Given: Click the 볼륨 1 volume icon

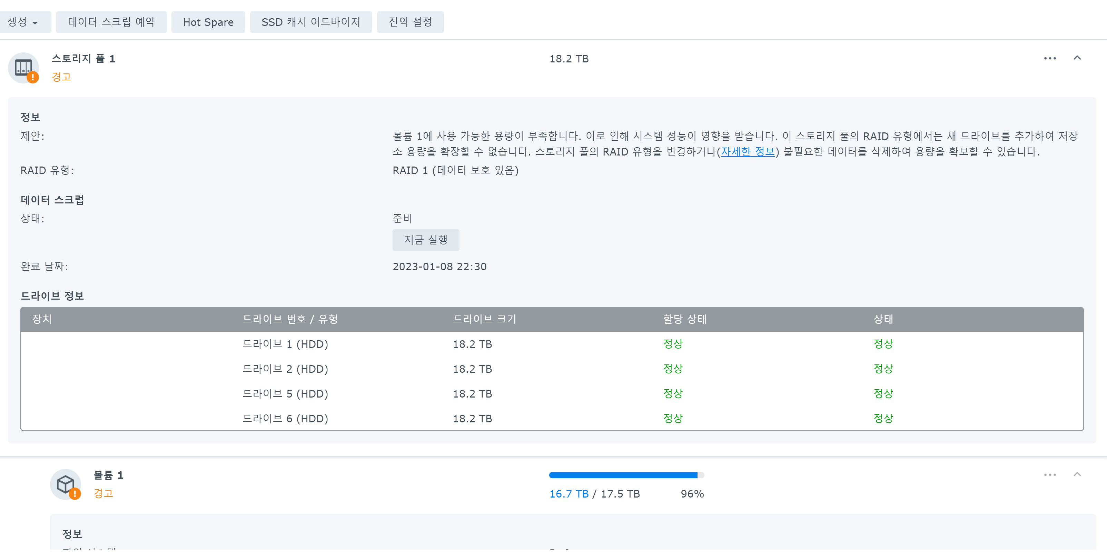Looking at the screenshot, I should [x=66, y=484].
